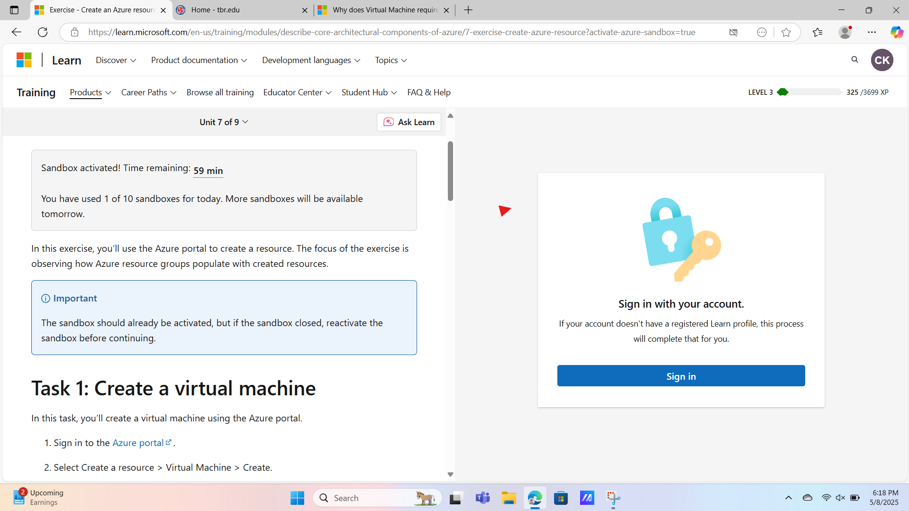Image resolution: width=909 pixels, height=511 pixels.
Task: Open the Ask Learn assistant
Action: [x=409, y=122]
